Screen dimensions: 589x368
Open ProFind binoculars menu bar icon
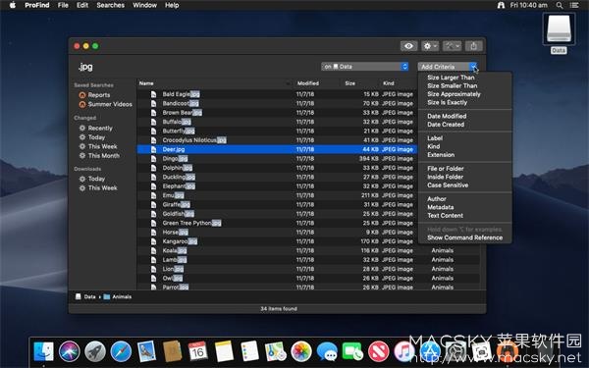501,5
